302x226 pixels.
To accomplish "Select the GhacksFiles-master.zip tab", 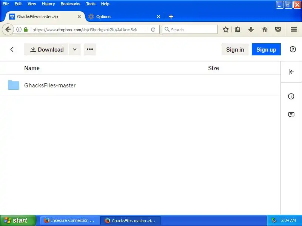I will [45, 17].
